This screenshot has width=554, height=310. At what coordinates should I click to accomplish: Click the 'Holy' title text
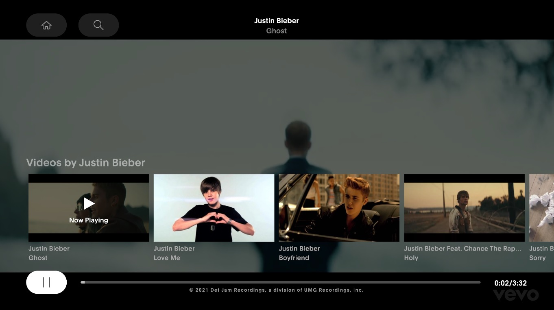point(411,258)
